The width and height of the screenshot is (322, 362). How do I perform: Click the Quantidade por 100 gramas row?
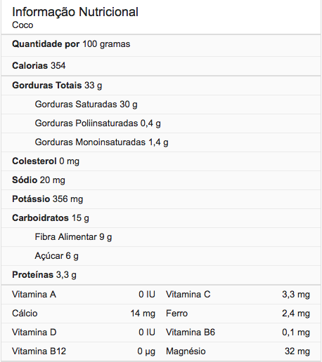pyautogui.click(x=161, y=46)
